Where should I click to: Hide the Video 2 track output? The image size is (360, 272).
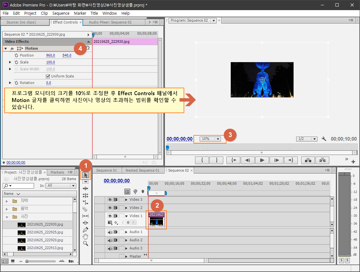[110, 208]
